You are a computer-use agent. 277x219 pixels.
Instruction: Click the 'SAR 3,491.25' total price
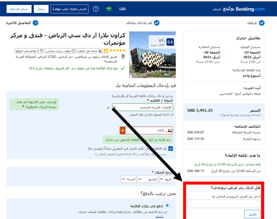point(200,110)
